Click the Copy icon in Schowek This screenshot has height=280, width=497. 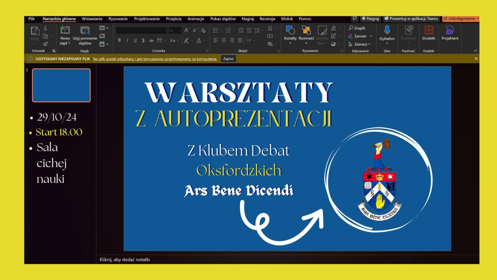pyautogui.click(x=45, y=36)
